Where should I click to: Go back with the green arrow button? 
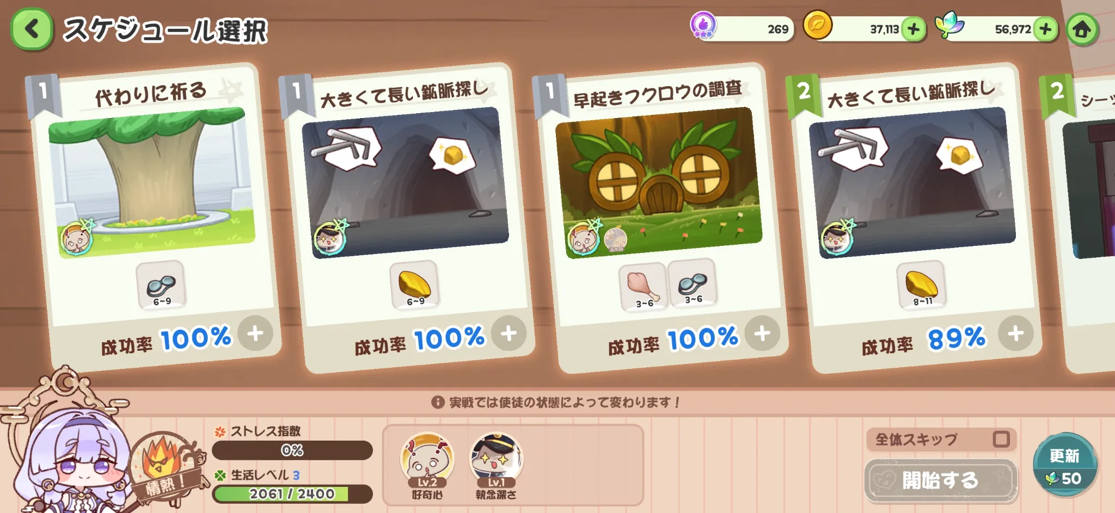(x=32, y=29)
